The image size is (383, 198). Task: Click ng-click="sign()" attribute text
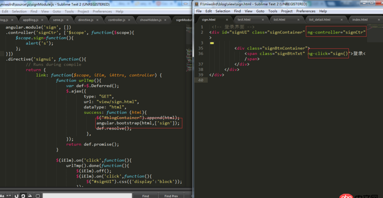coord(328,54)
